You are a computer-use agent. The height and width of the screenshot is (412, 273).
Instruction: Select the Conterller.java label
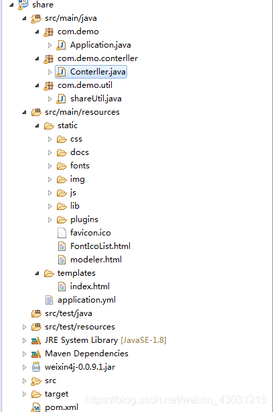pyautogui.click(x=98, y=72)
